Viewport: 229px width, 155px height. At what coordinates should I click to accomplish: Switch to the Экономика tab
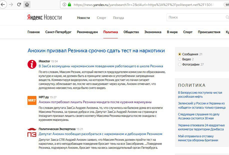(153, 32)
